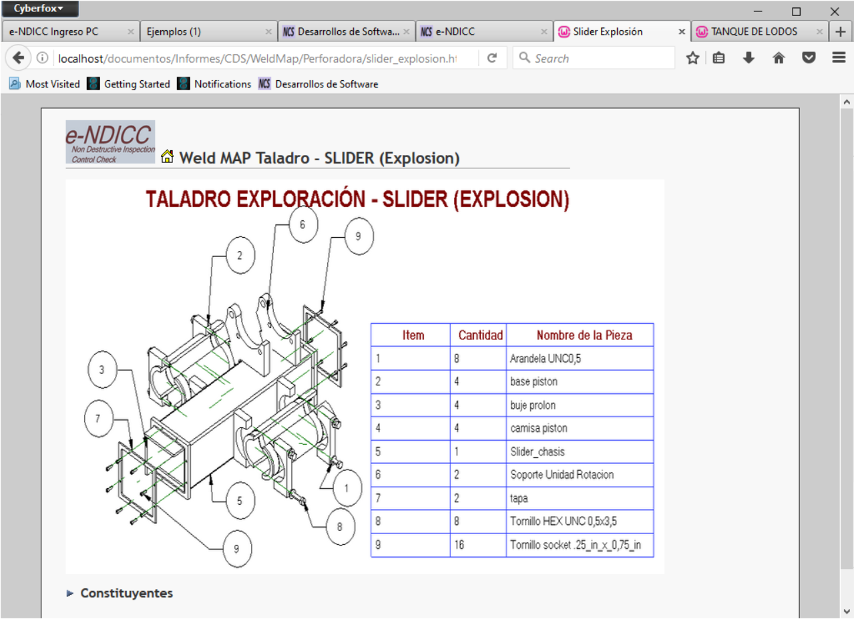Open the downloads arrow icon
Viewport: 854px width, 619px height.
(x=749, y=58)
